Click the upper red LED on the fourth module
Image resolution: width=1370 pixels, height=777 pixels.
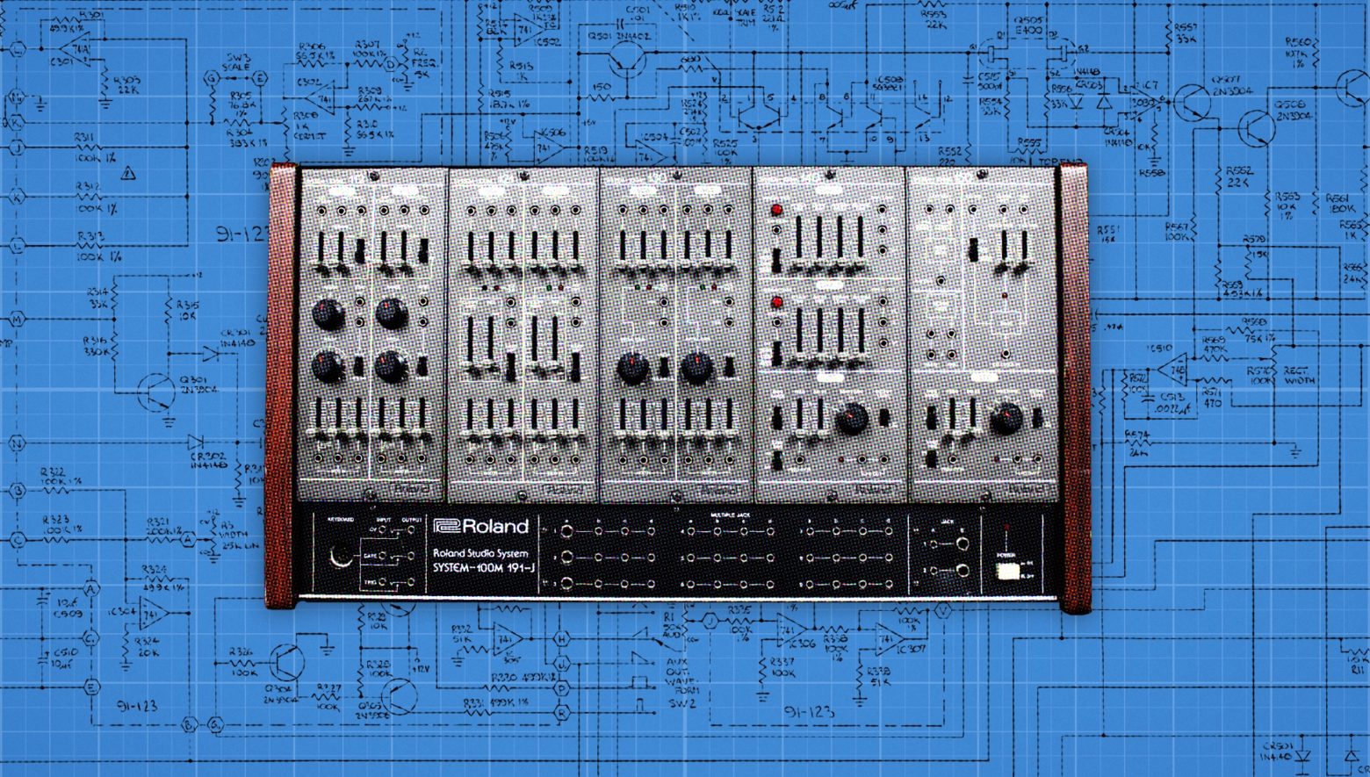(x=777, y=209)
